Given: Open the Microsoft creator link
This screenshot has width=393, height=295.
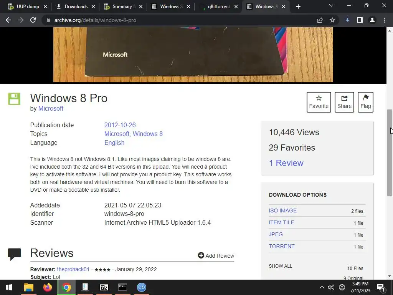Looking at the screenshot, I should click(x=51, y=108).
